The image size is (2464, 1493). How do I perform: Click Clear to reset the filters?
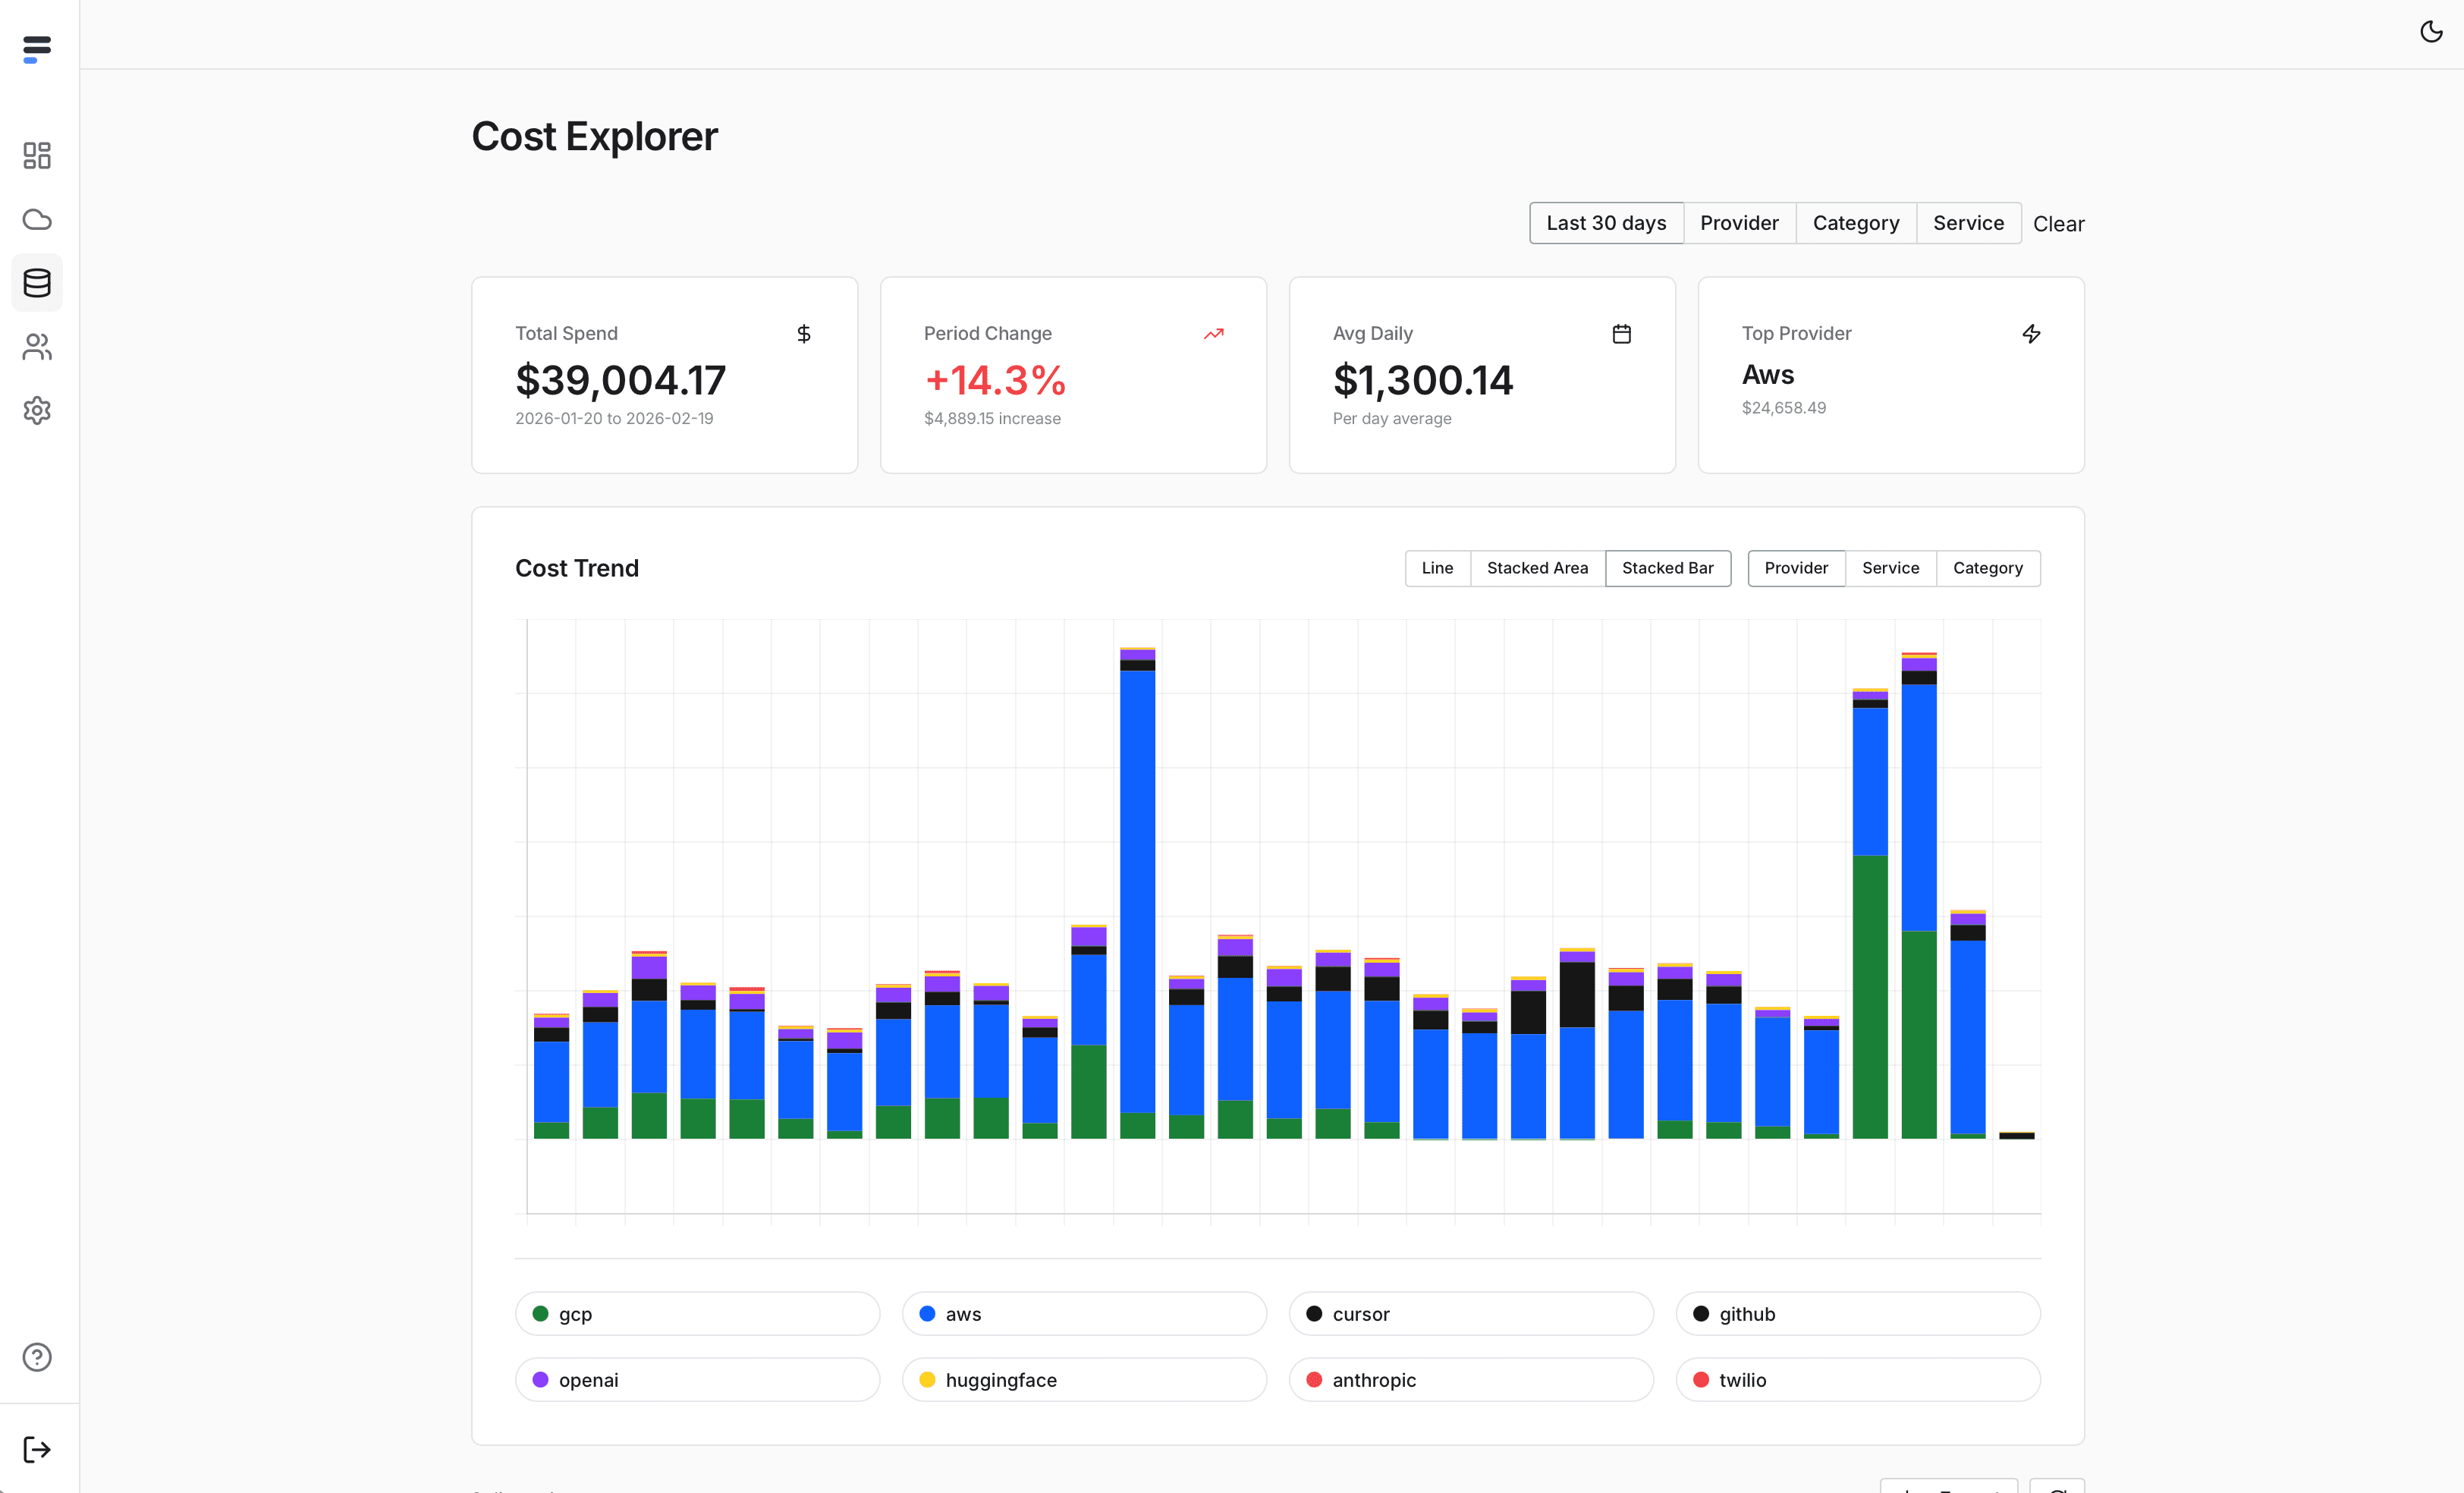(x=2058, y=223)
